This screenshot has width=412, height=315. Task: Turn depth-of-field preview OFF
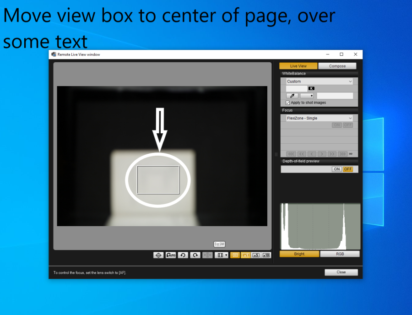[348, 169]
